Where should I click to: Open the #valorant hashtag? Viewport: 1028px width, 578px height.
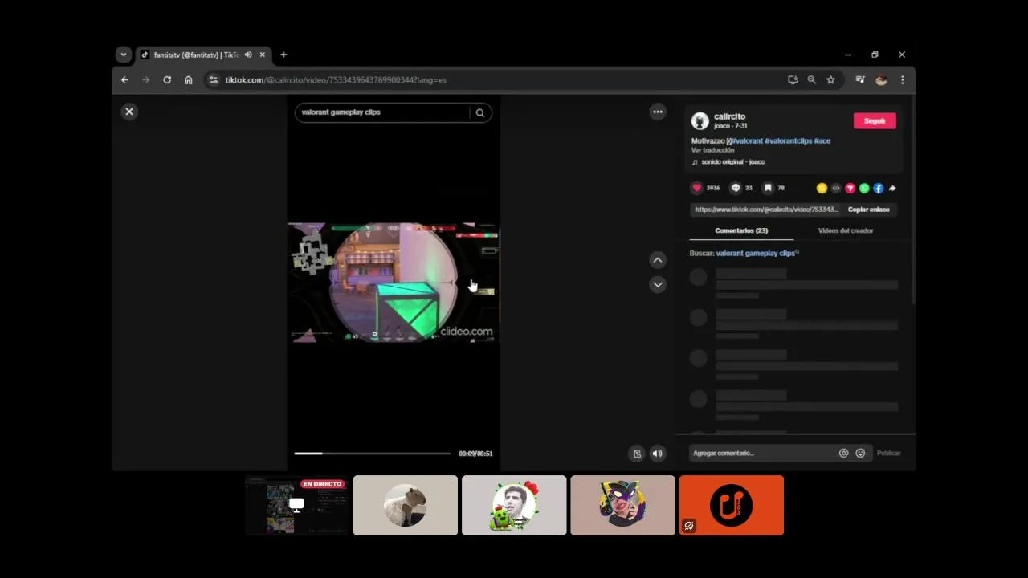(747, 140)
